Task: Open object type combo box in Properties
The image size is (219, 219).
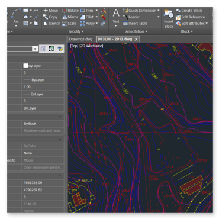Action: (x=22, y=49)
